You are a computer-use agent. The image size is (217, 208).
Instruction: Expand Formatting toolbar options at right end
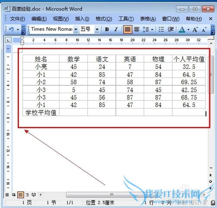213,30
